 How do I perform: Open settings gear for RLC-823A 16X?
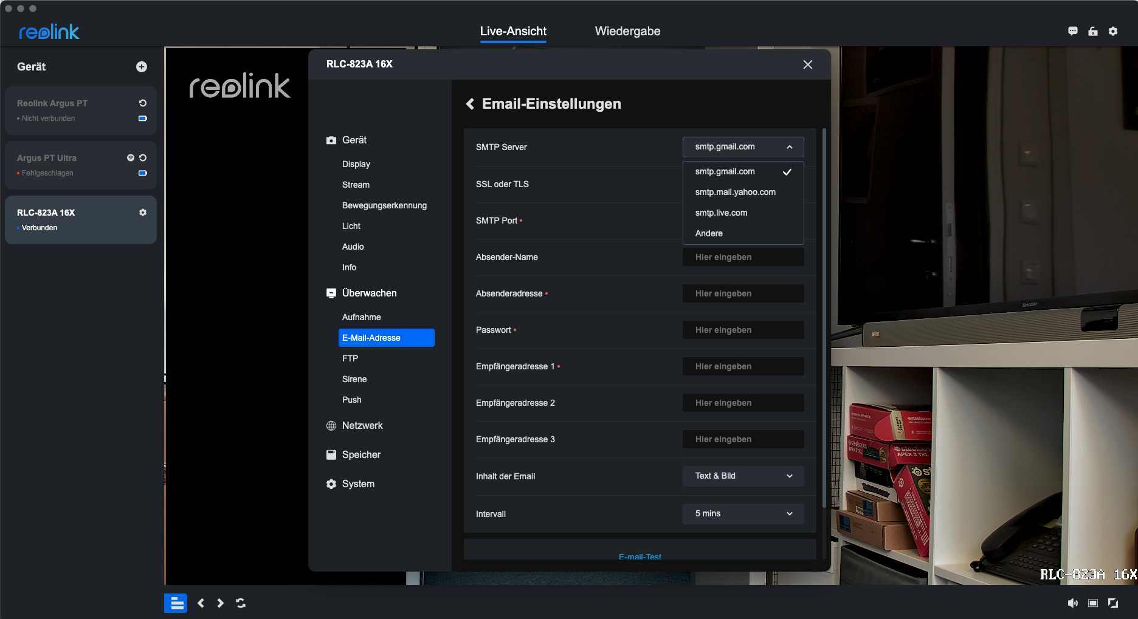click(x=143, y=213)
